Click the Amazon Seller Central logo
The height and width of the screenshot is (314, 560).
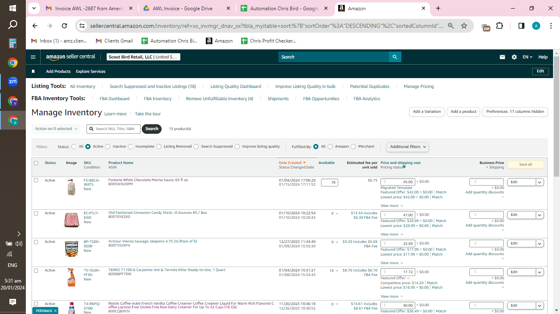click(x=71, y=57)
